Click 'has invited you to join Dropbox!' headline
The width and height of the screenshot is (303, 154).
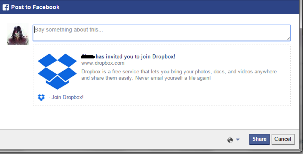(x=135, y=56)
